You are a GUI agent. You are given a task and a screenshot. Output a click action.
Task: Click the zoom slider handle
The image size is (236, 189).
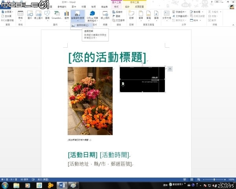pyautogui.click(x=214, y=180)
